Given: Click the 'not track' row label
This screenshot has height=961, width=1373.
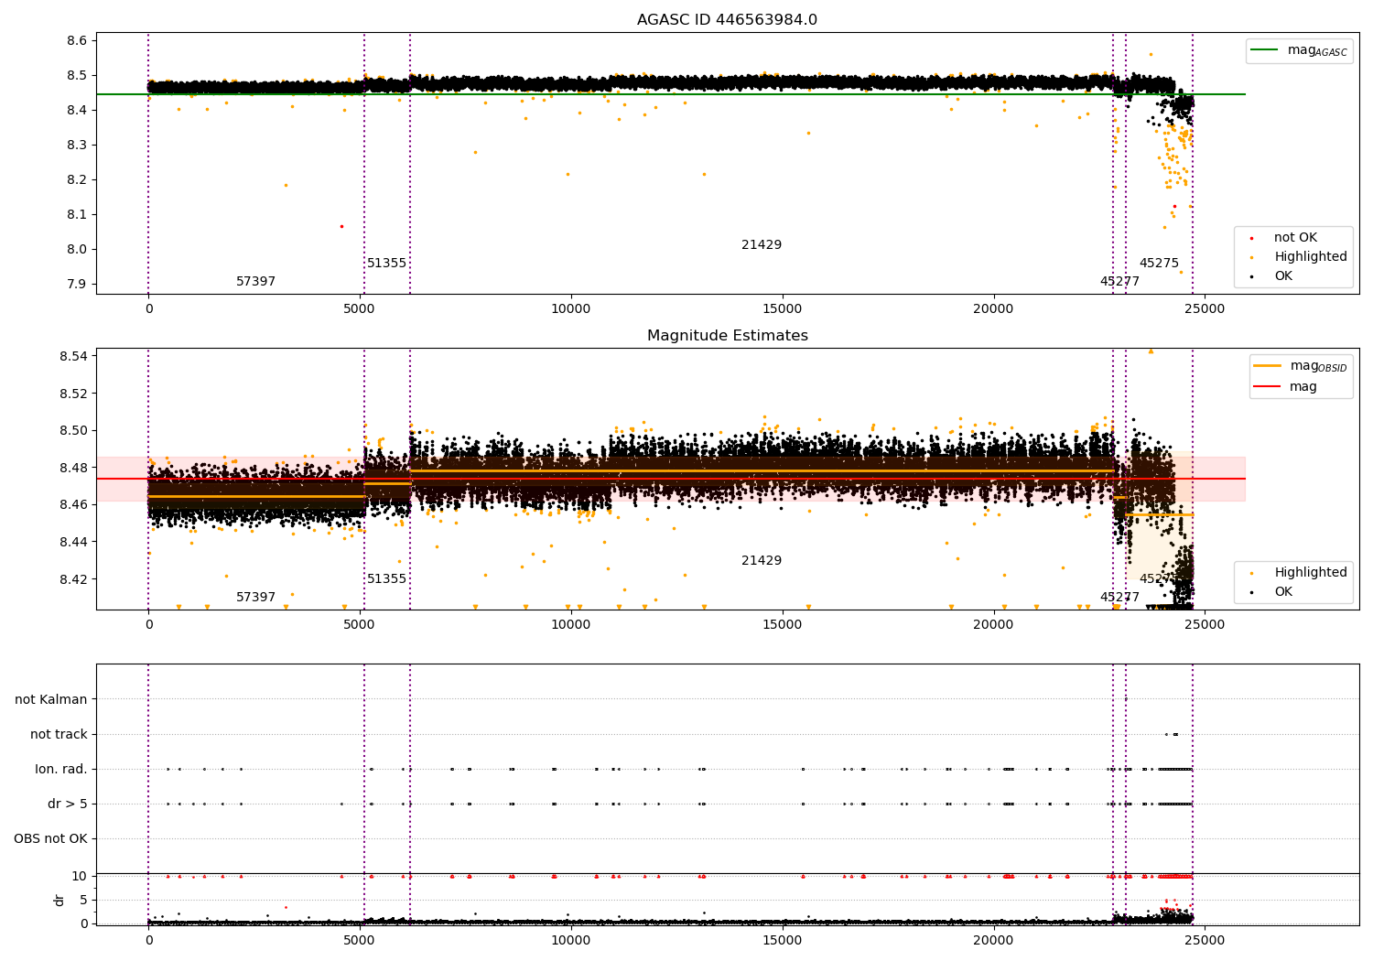Looking at the screenshot, I should pyautogui.click(x=59, y=735).
